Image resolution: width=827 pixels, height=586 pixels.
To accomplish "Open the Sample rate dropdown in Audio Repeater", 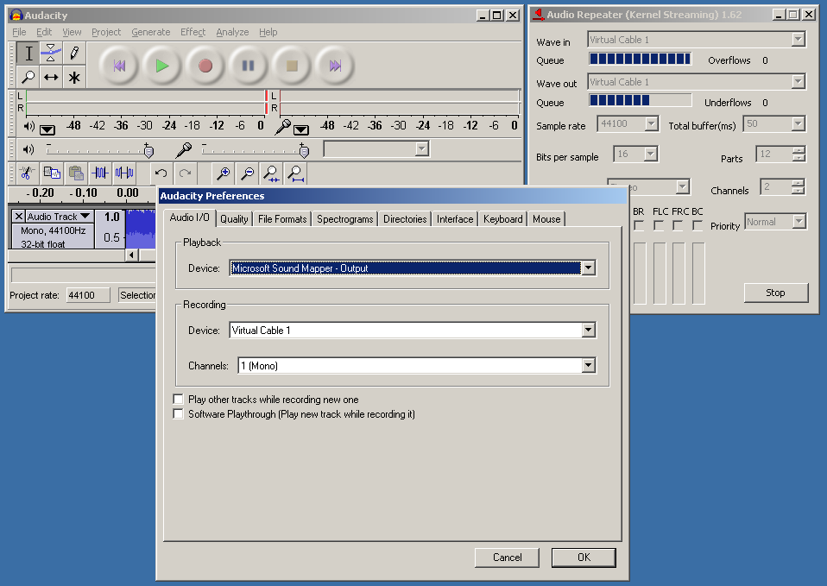I will point(652,124).
